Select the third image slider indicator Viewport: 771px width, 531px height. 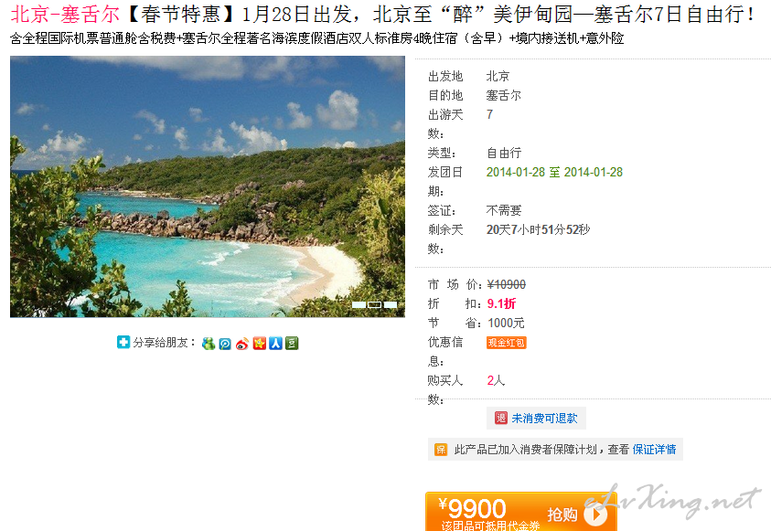[391, 305]
